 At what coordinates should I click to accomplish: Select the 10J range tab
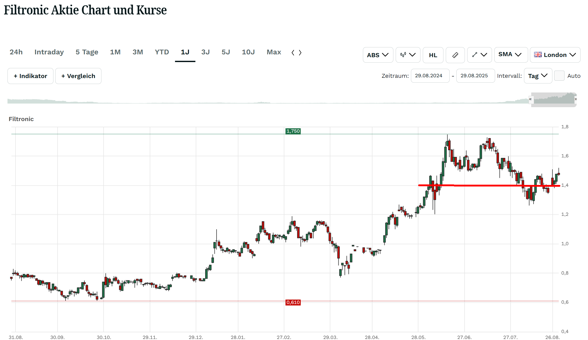(248, 52)
